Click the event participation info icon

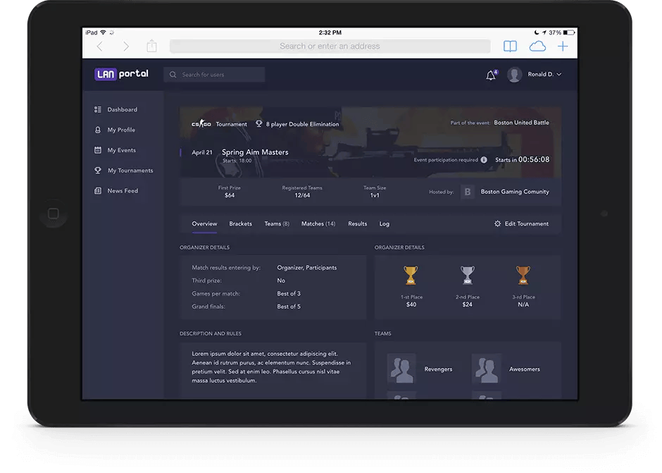click(484, 160)
